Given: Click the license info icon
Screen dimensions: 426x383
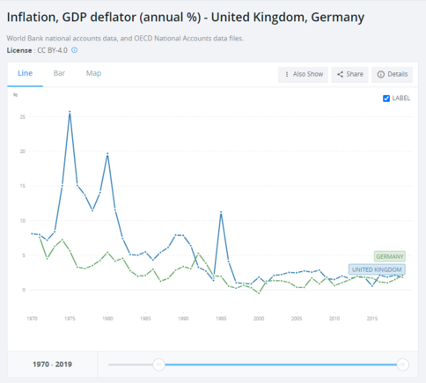Looking at the screenshot, I should point(75,50).
